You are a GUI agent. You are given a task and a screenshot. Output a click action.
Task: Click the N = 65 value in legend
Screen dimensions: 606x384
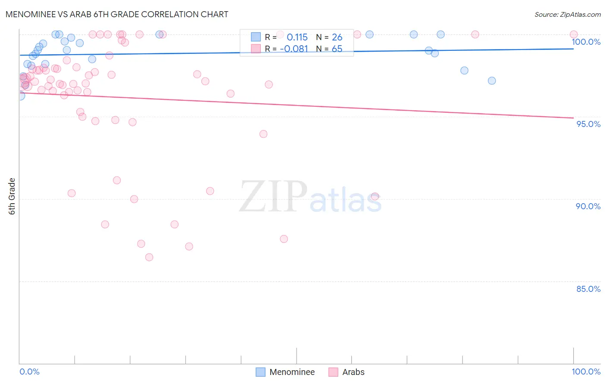click(329, 49)
